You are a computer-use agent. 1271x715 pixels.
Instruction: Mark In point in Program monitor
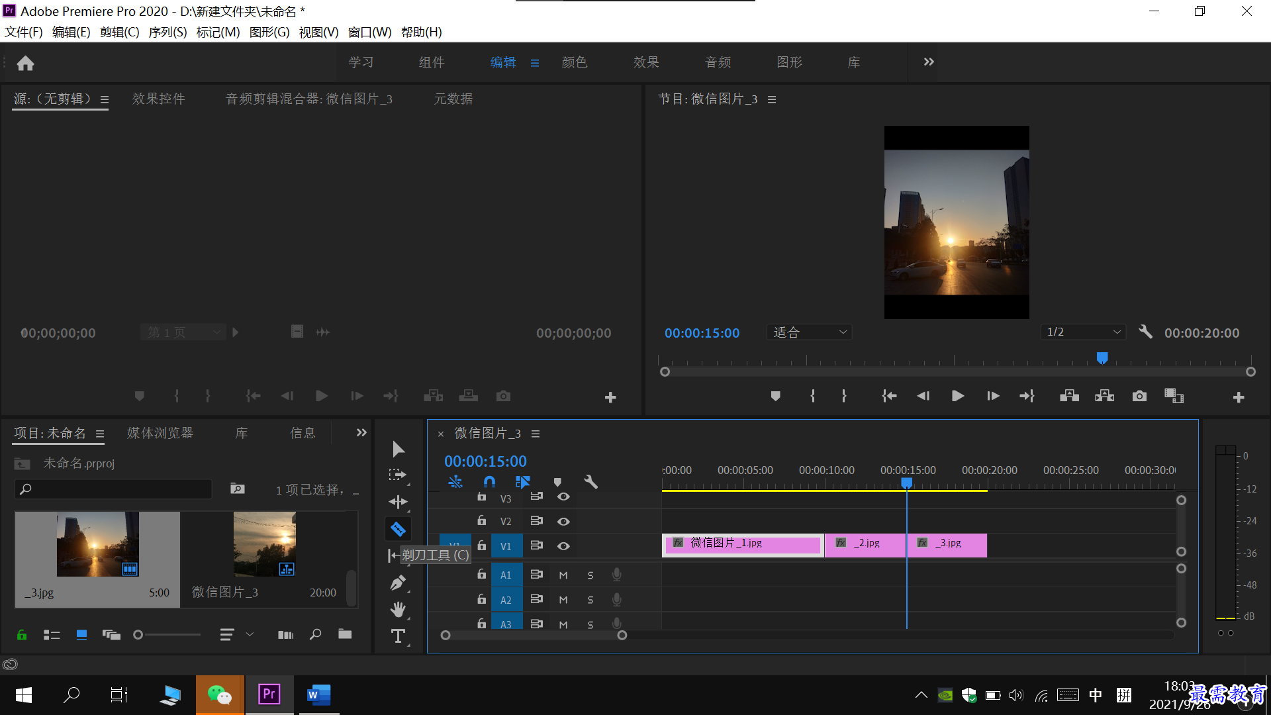813,396
